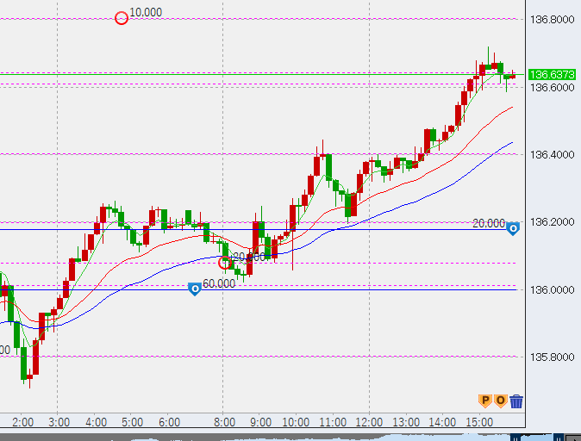Click the 136.4000 price axis label
This screenshot has height=441, width=581.
click(552, 155)
